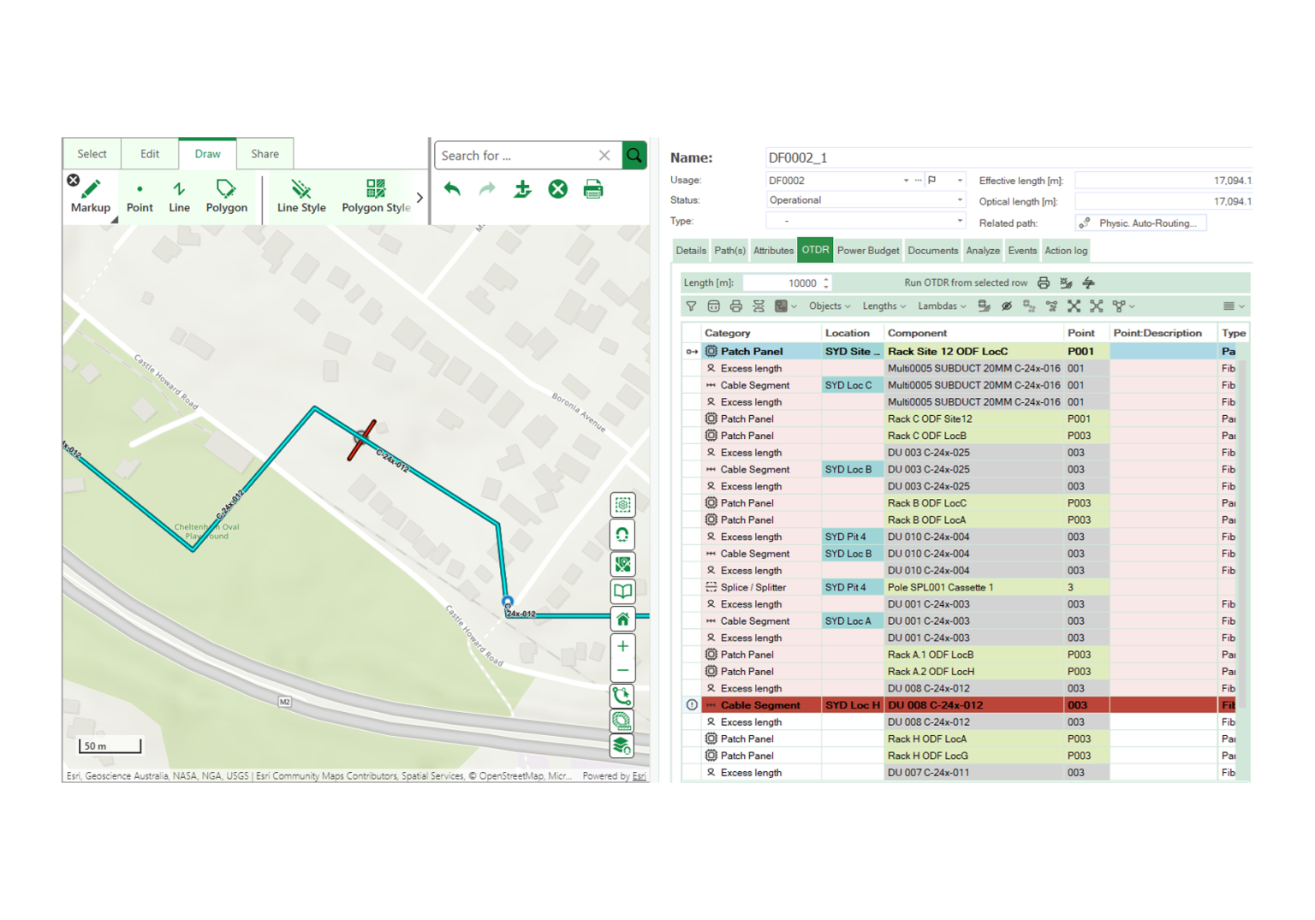
Task: Click the green search magnifier button
Action: [634, 156]
